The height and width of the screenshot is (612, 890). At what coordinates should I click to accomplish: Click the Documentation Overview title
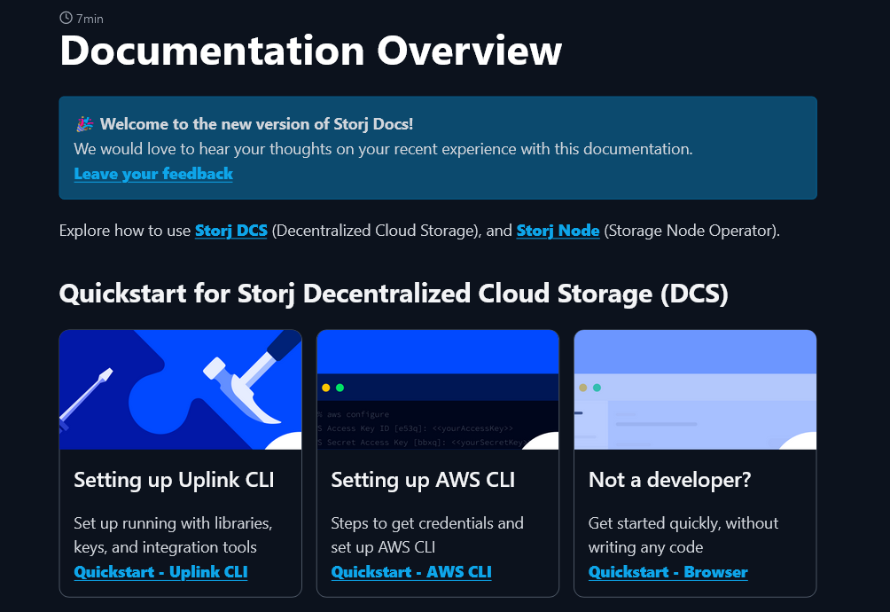(310, 51)
